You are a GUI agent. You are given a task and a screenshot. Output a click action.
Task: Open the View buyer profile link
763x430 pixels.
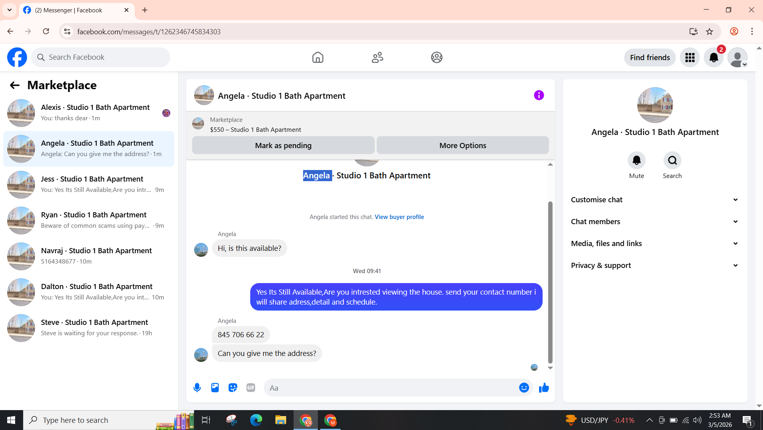coord(399,217)
